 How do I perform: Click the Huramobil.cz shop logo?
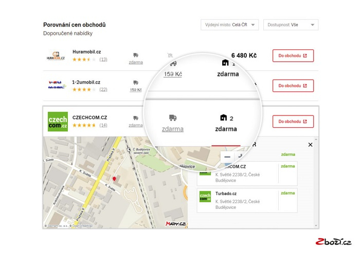pos(57,56)
